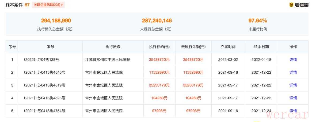312x122 pixels.
Task: View 详情 of case (2021)苏0413执4819号
Action: 293,85
